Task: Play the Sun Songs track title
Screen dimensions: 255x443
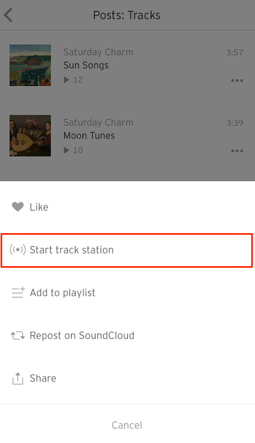Action: tap(86, 65)
